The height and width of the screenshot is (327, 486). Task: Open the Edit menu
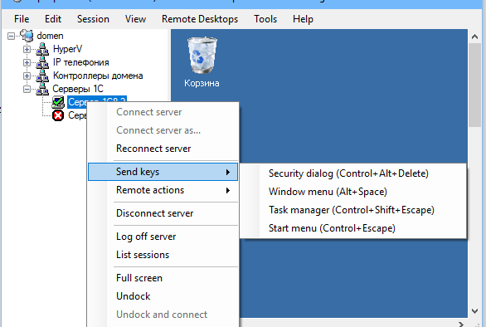click(x=53, y=19)
